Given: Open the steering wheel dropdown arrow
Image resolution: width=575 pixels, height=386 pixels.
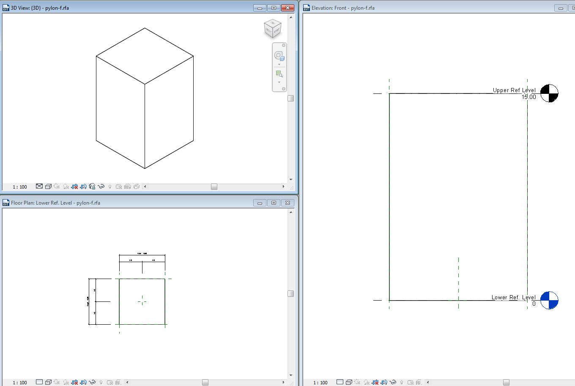Looking at the screenshot, I should click(279, 64).
